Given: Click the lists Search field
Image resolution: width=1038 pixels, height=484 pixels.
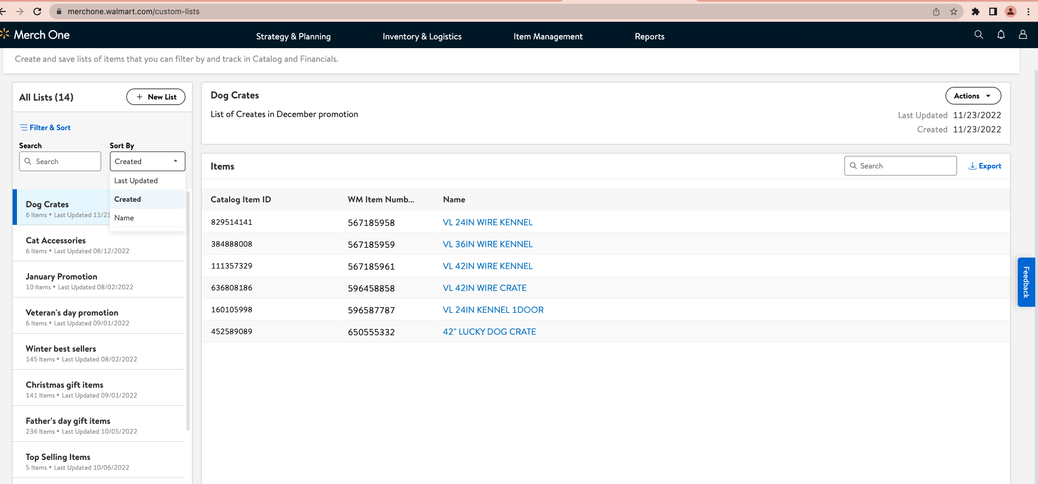Looking at the screenshot, I should pos(60,161).
